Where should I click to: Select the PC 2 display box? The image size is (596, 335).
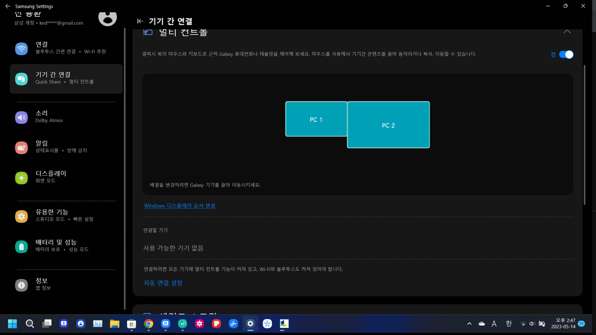tap(388, 125)
